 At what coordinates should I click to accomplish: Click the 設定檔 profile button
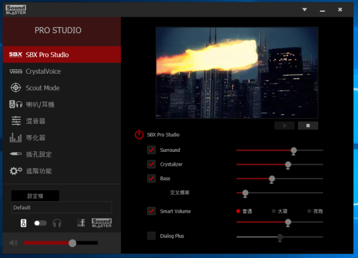35,196
